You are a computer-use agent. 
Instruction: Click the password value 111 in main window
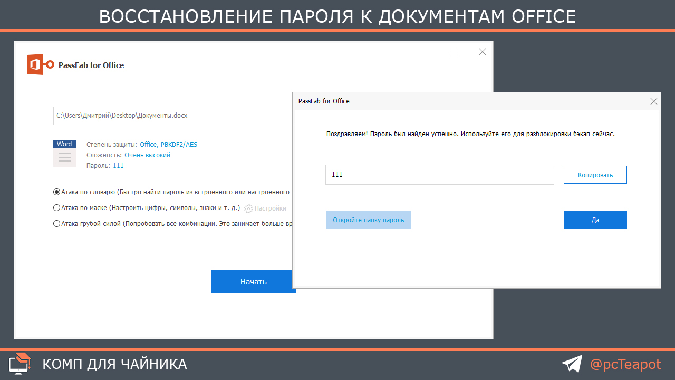118,166
